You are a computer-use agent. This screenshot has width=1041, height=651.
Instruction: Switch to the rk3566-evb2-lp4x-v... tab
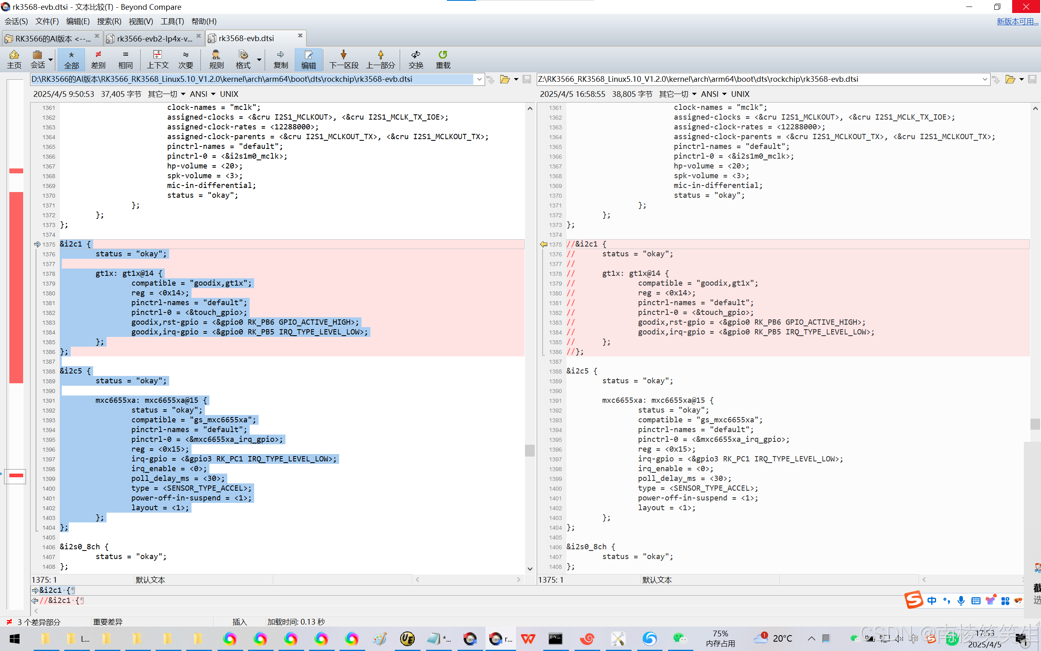click(x=154, y=38)
